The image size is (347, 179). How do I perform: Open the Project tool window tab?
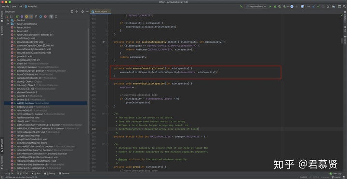point(2,16)
